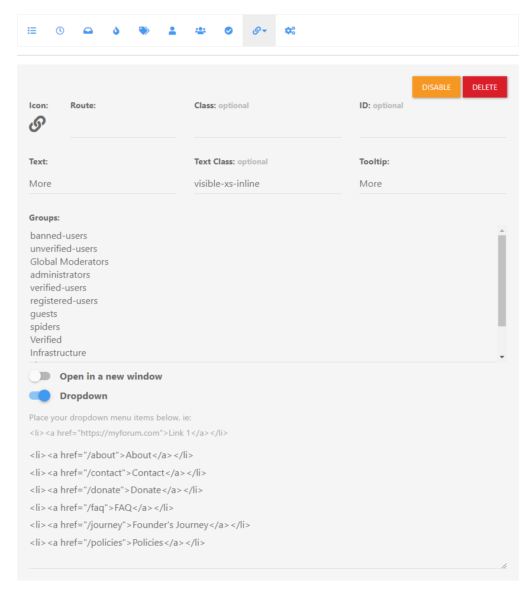Disable the Dropdown toggle switch
526x593 pixels.
[x=40, y=396]
